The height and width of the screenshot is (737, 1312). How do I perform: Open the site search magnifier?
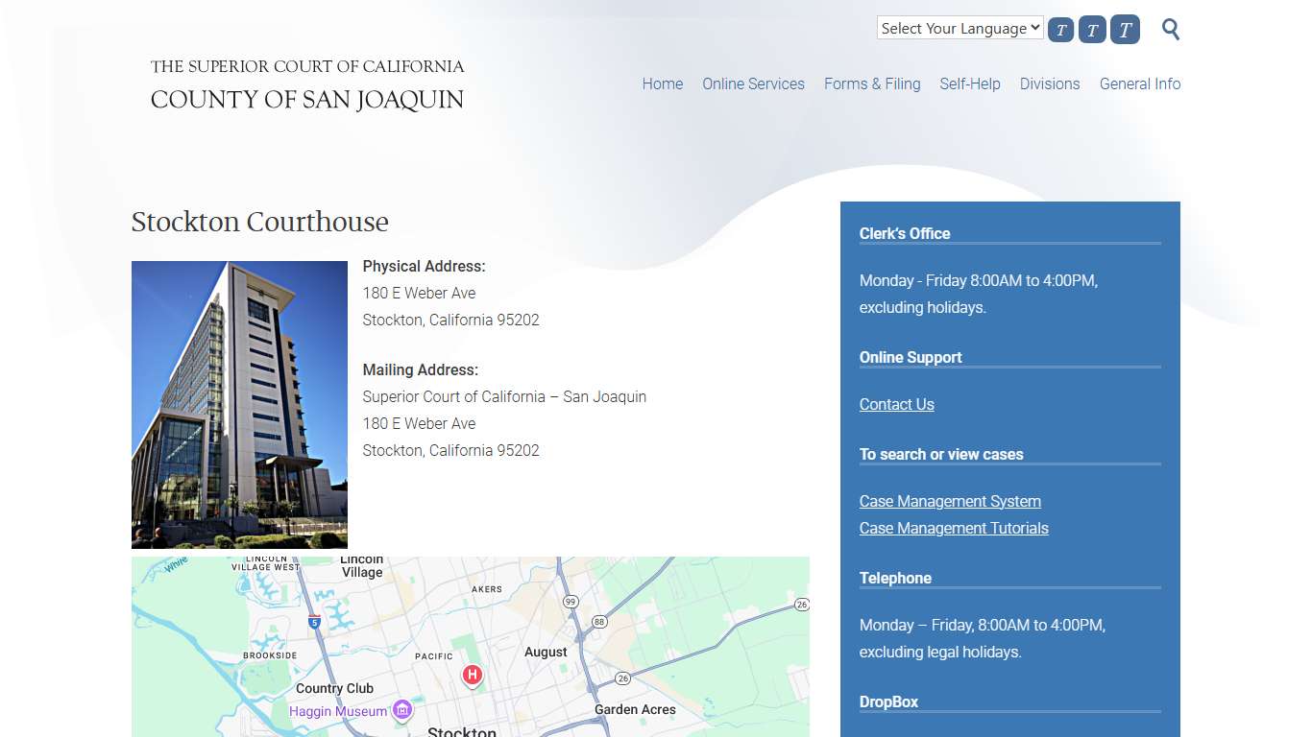click(1170, 30)
